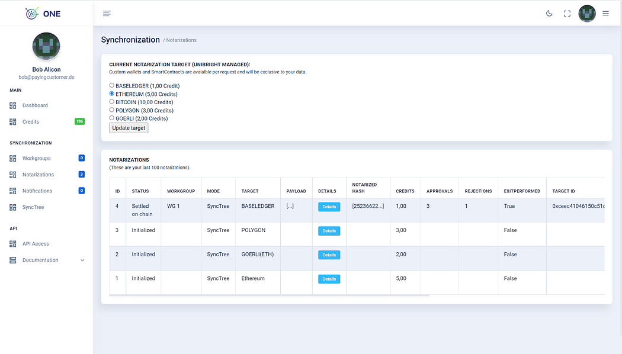Click the Dashboard grid icon
The height and width of the screenshot is (354, 622).
pos(12,105)
